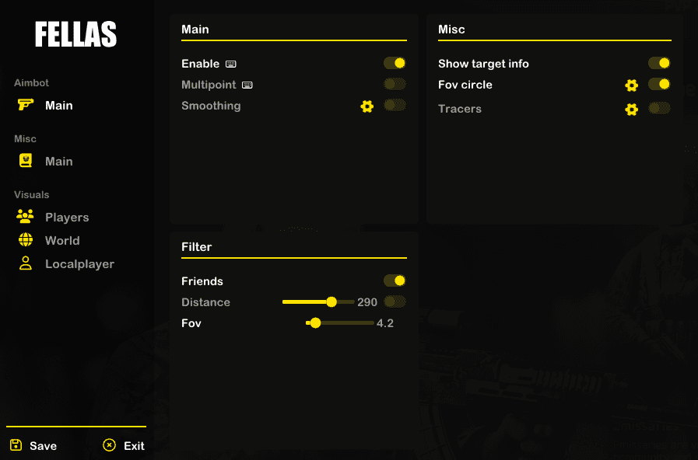Switch to the World visuals page
Viewport: 698px width, 460px height.
pyautogui.click(x=62, y=240)
